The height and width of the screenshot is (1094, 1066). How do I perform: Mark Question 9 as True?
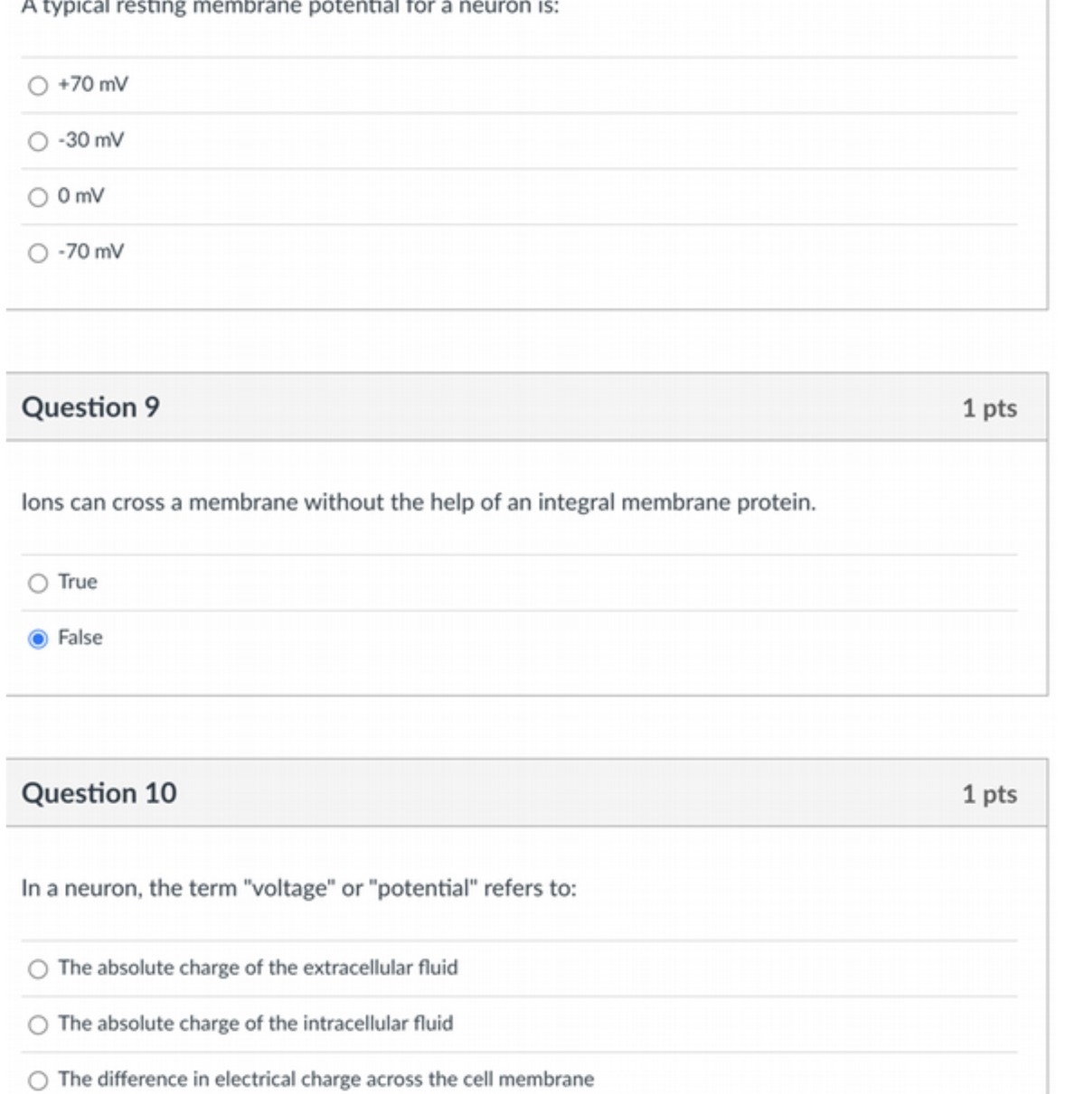(38, 583)
